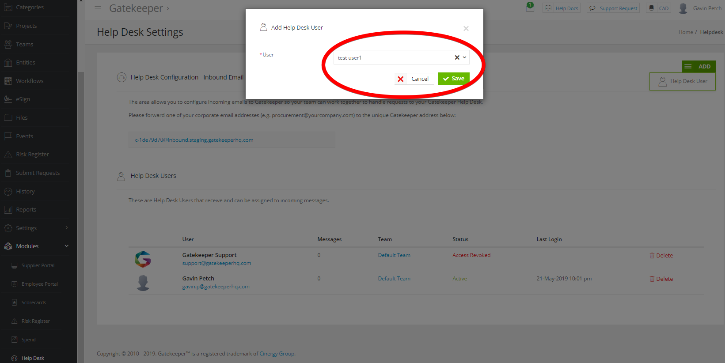This screenshot has width=725, height=363.
Task: Click the Scorecards star icon
Action: coord(15,302)
